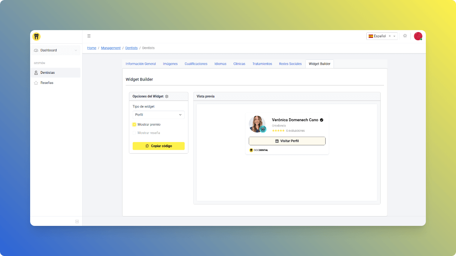Open the user avatar menu
Screen dimensions: 456x256
pyautogui.click(x=418, y=36)
